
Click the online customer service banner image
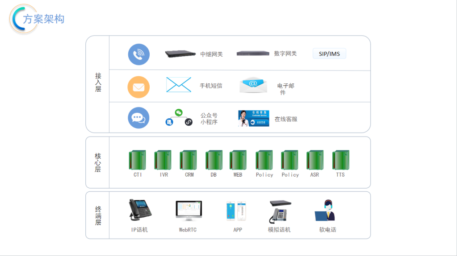pyautogui.click(x=253, y=118)
